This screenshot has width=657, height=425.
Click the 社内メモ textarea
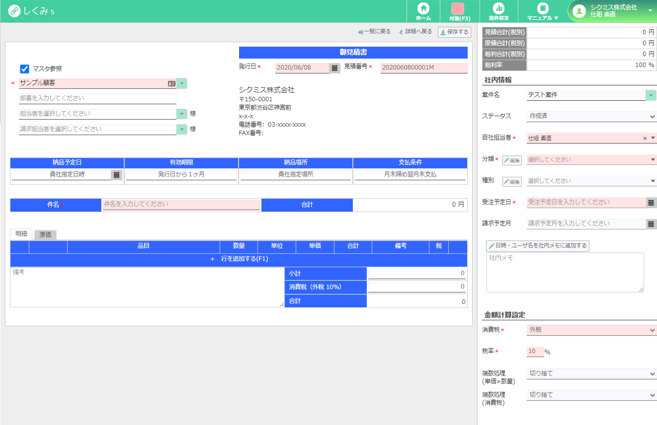tap(565, 272)
